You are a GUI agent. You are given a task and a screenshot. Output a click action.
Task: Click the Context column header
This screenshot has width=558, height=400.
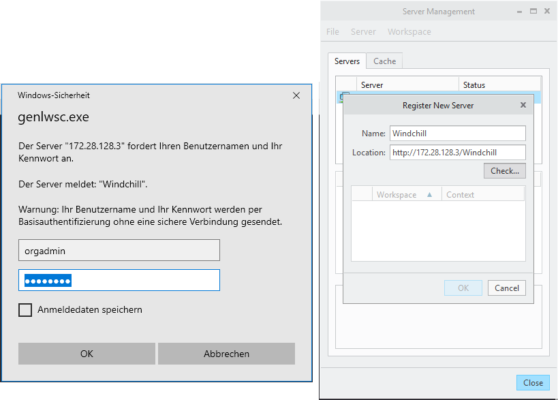[483, 195]
